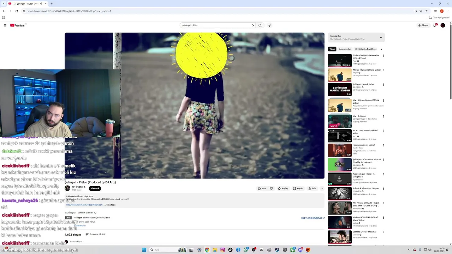Open Chrome zoom magnifier in address bar

pos(421,11)
